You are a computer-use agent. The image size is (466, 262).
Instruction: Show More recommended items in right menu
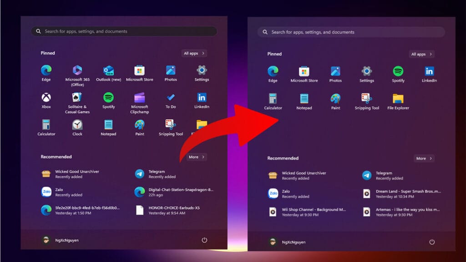click(424, 158)
